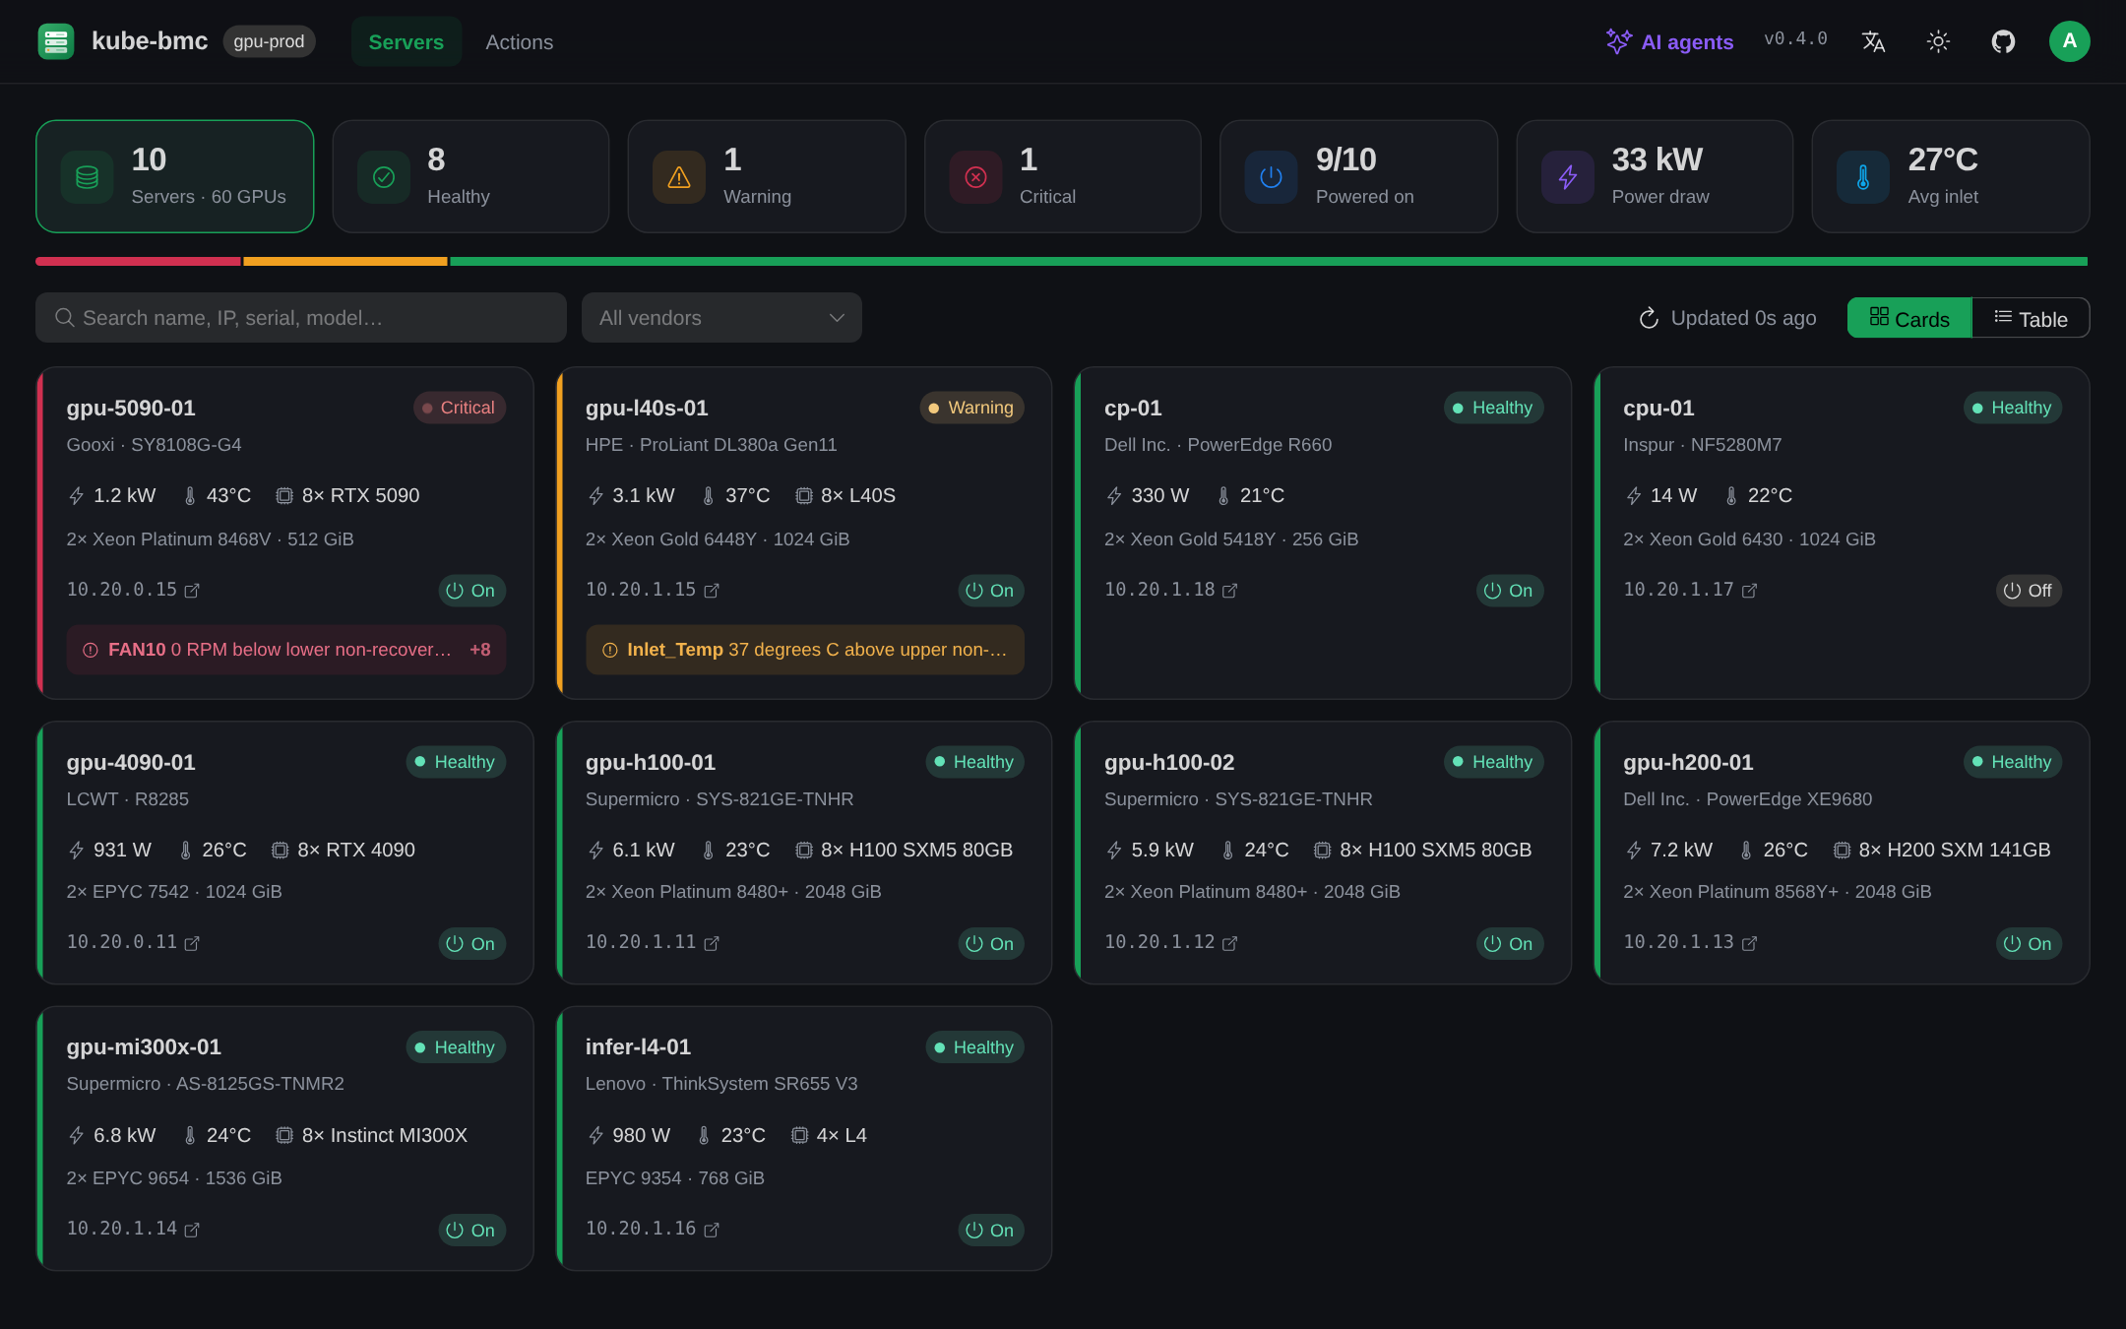Toggle power On button for gpu-5090-01
The image size is (2126, 1329).
471,591
